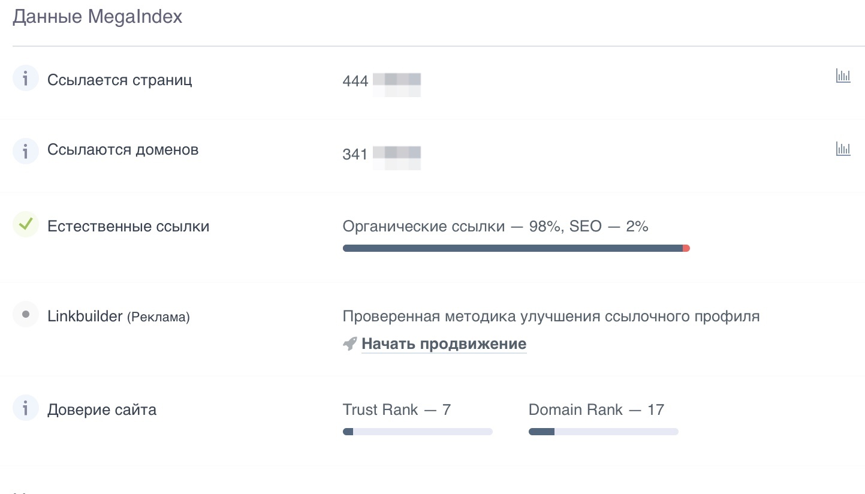Click the 444 referring pages value
865x494 pixels.
pos(355,82)
